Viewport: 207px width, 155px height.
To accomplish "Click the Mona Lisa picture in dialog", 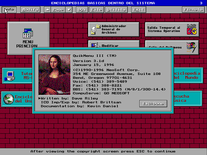I will (55, 75).
